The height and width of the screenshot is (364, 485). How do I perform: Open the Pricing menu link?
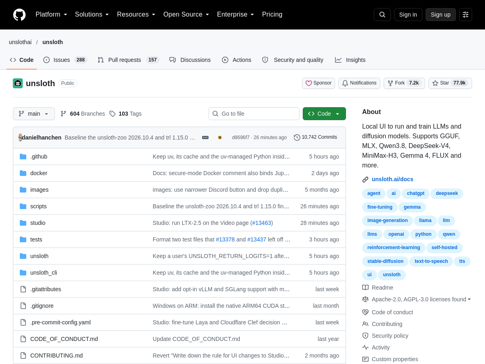pyautogui.click(x=272, y=15)
